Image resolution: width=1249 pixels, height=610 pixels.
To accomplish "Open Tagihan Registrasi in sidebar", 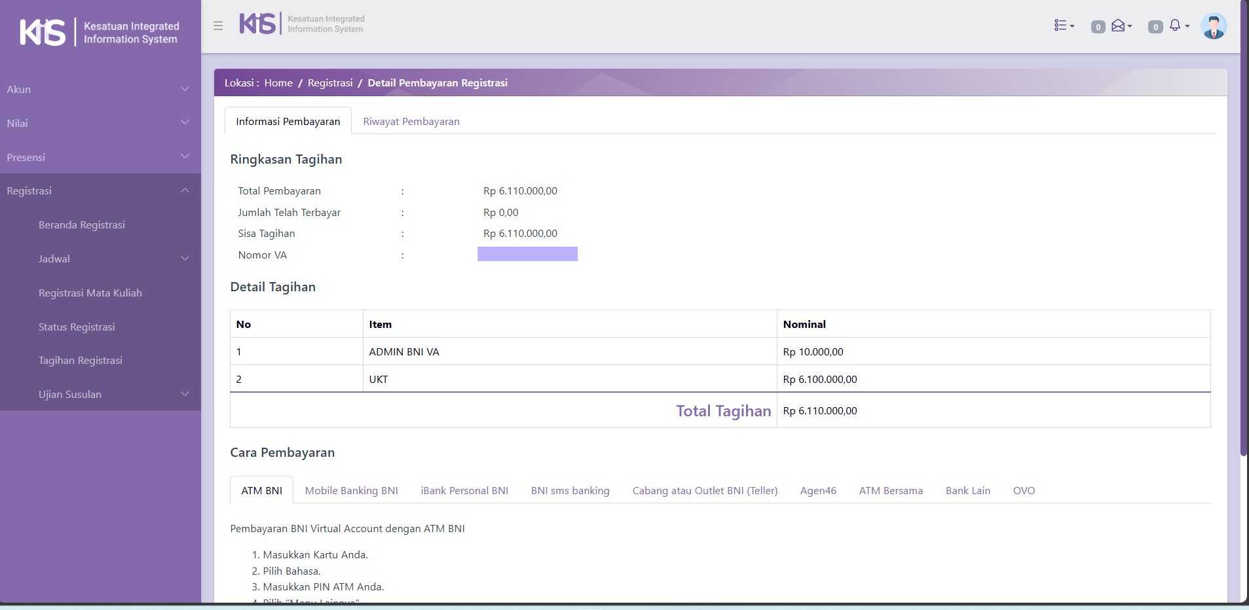I will [x=81, y=361].
